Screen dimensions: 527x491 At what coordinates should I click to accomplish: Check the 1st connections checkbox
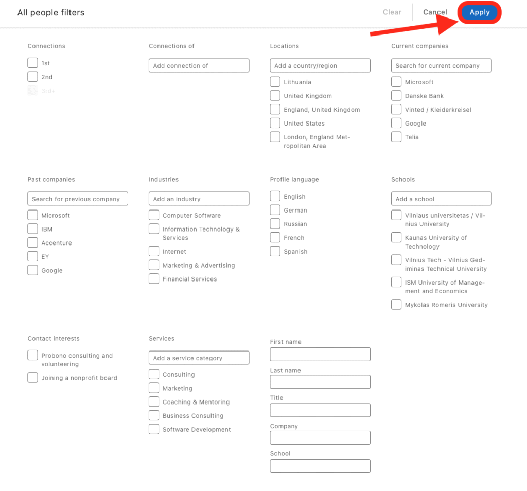32,63
